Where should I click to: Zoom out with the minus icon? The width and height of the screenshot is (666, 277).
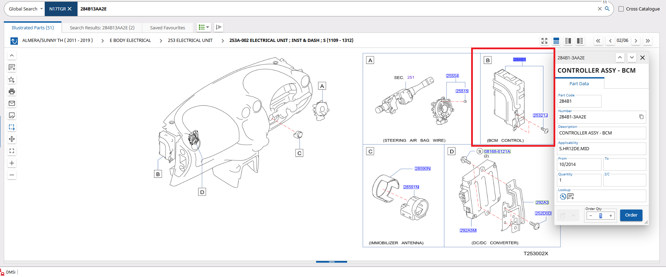click(x=12, y=175)
